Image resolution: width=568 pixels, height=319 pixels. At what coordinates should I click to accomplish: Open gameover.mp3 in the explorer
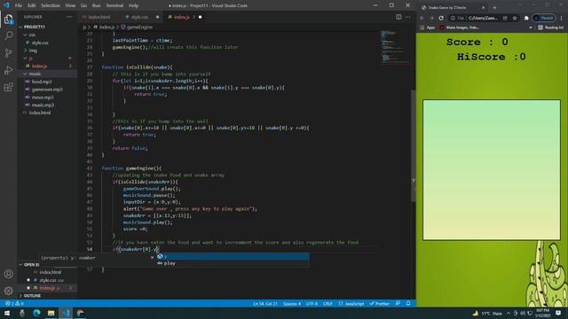(x=47, y=89)
